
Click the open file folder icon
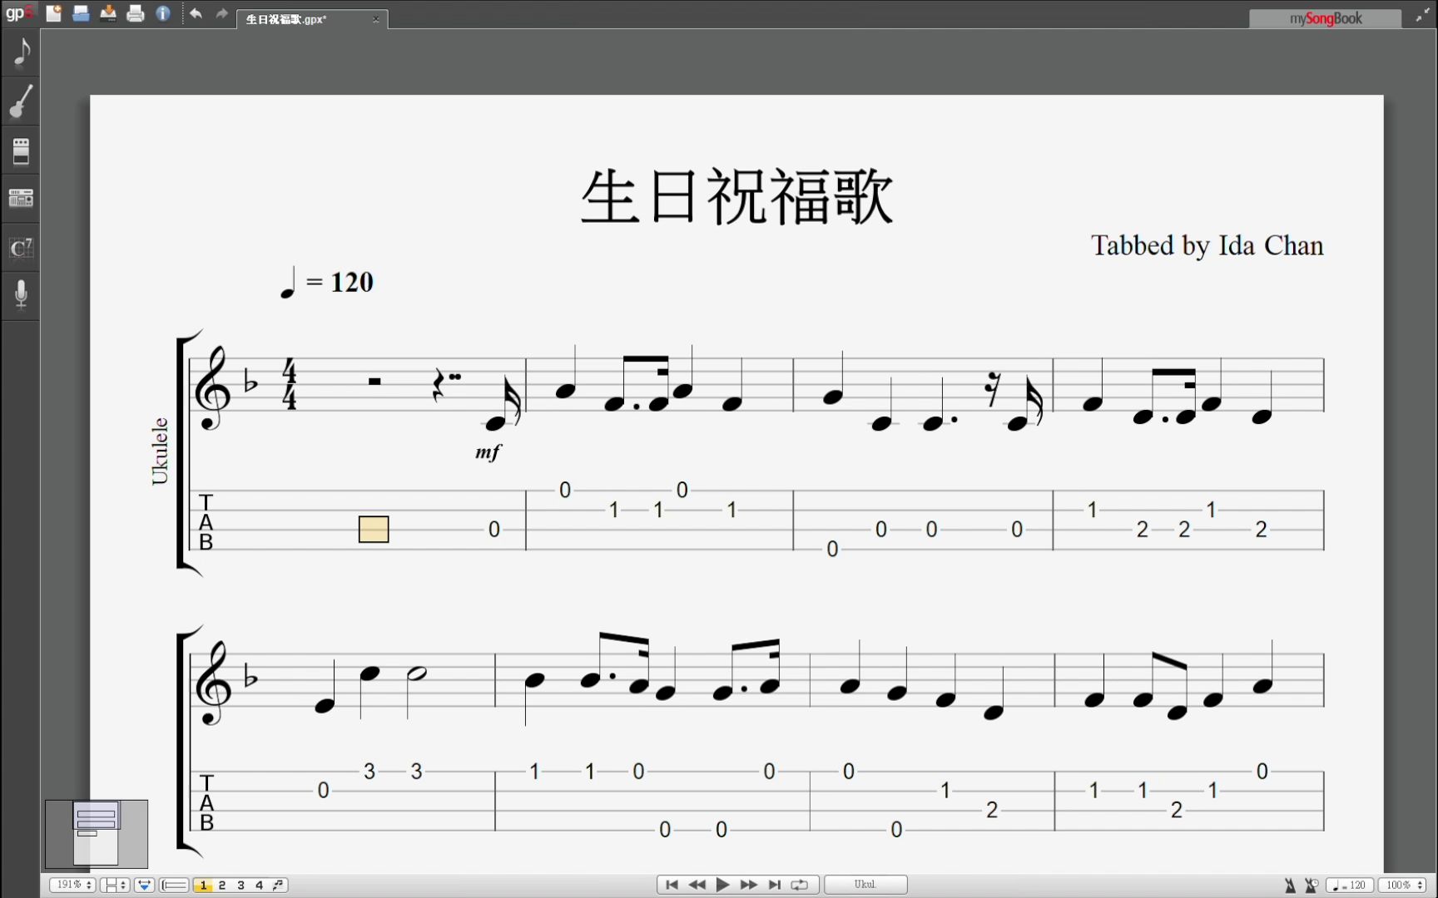[81, 13]
